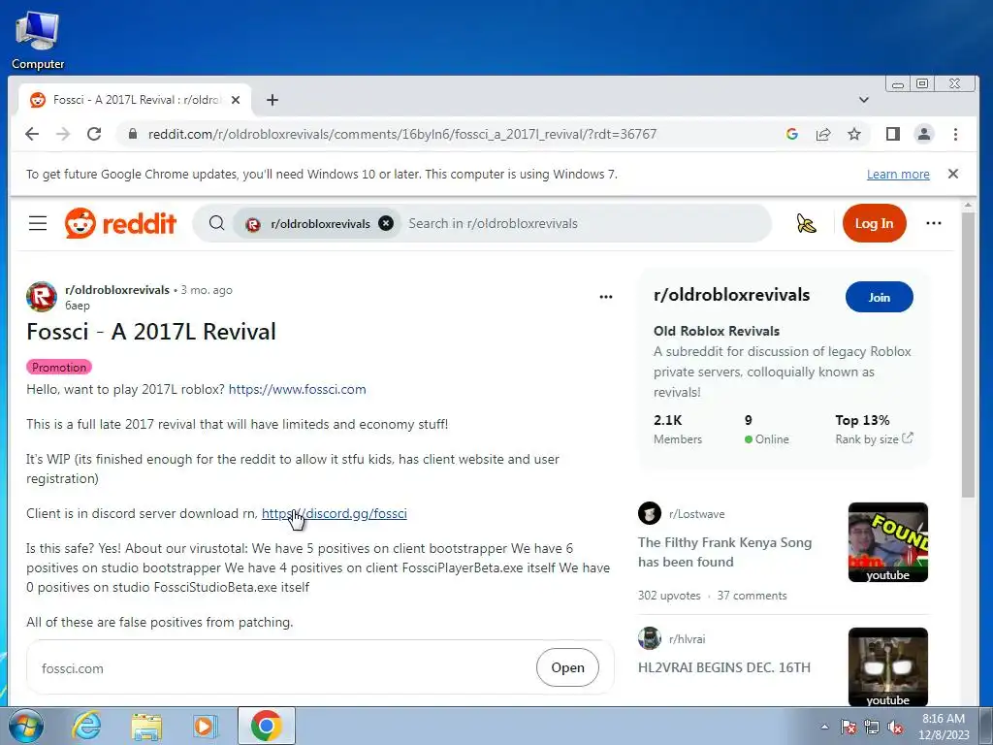Launch Internet Explorer from the taskbar
Image resolution: width=993 pixels, height=745 pixels.
coord(86,726)
